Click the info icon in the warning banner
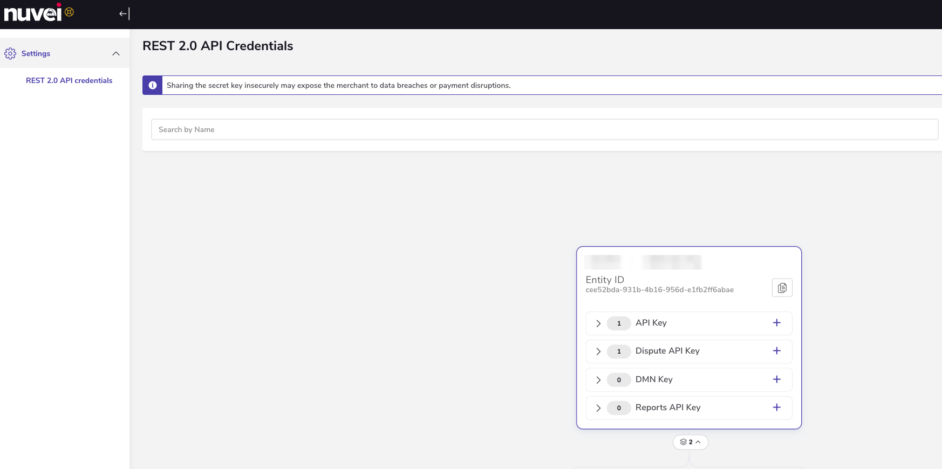The image size is (942, 469). [x=153, y=85]
